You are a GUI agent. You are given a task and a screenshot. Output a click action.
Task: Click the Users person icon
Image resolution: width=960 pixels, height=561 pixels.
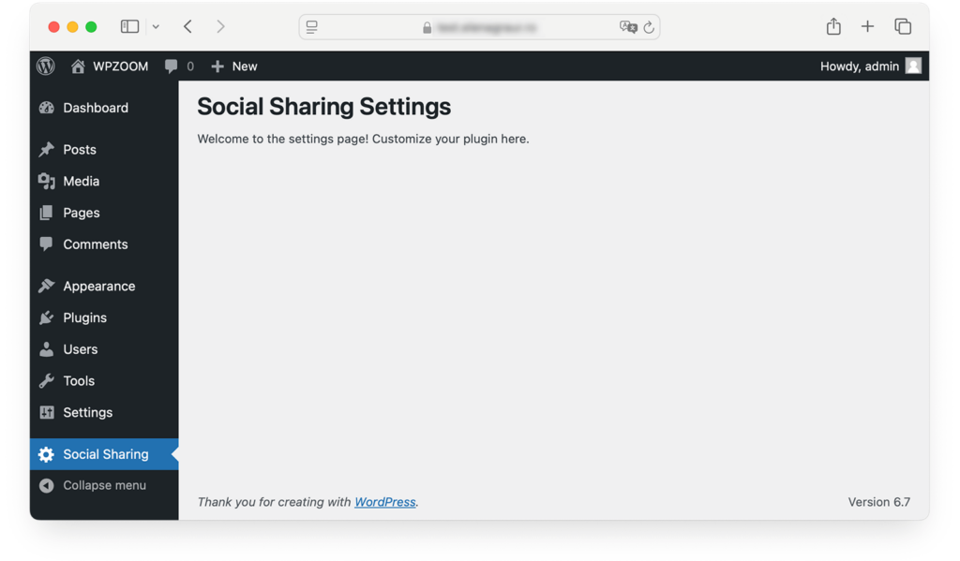(47, 349)
